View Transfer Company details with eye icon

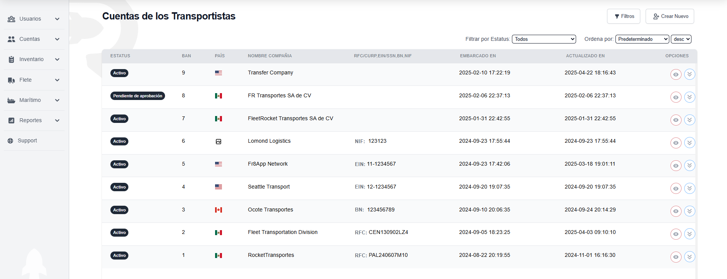tap(676, 74)
